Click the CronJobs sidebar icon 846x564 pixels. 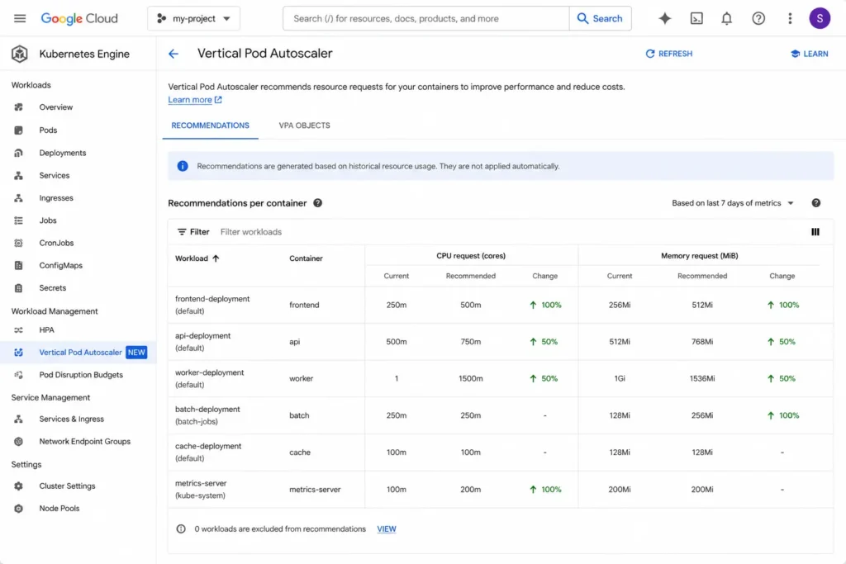point(18,243)
